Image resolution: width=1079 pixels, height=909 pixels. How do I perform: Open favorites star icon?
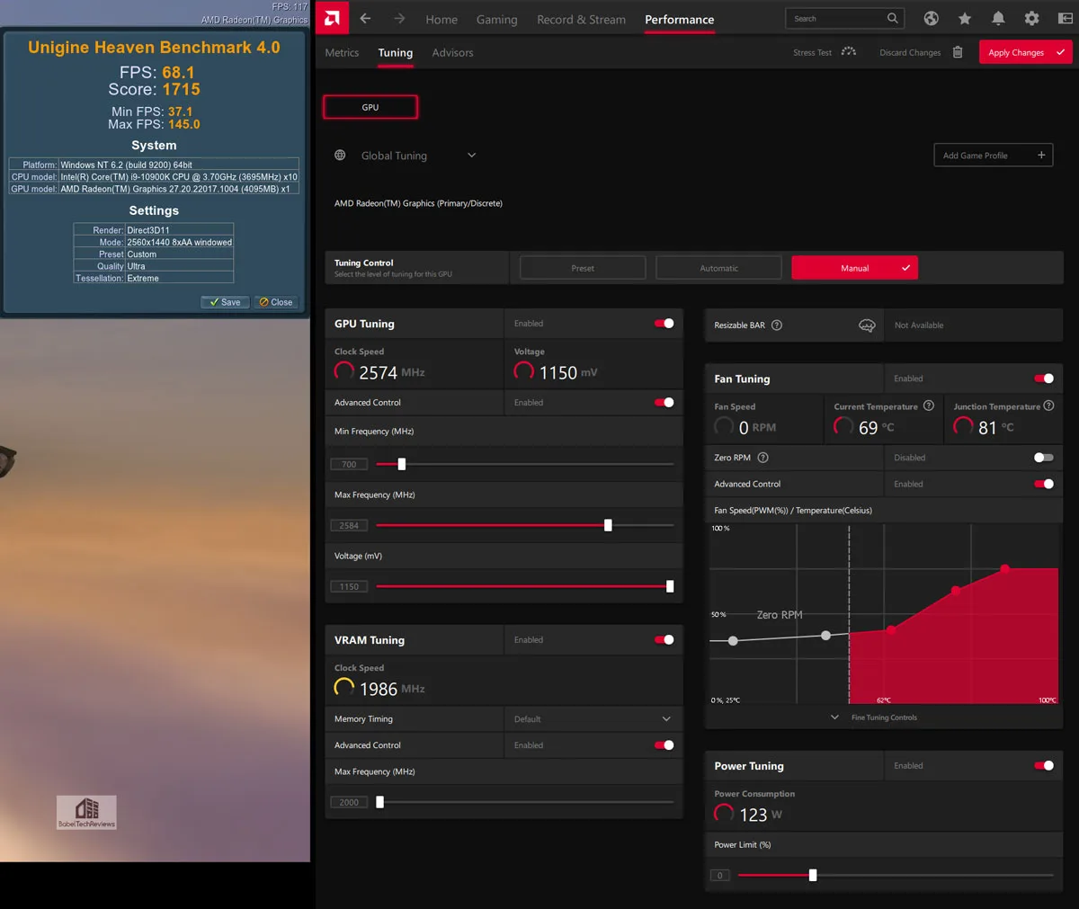(x=965, y=19)
